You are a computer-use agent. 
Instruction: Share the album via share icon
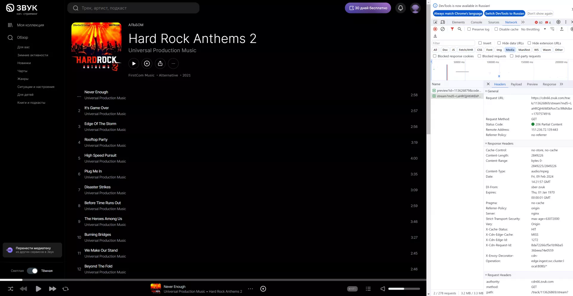[x=160, y=63]
